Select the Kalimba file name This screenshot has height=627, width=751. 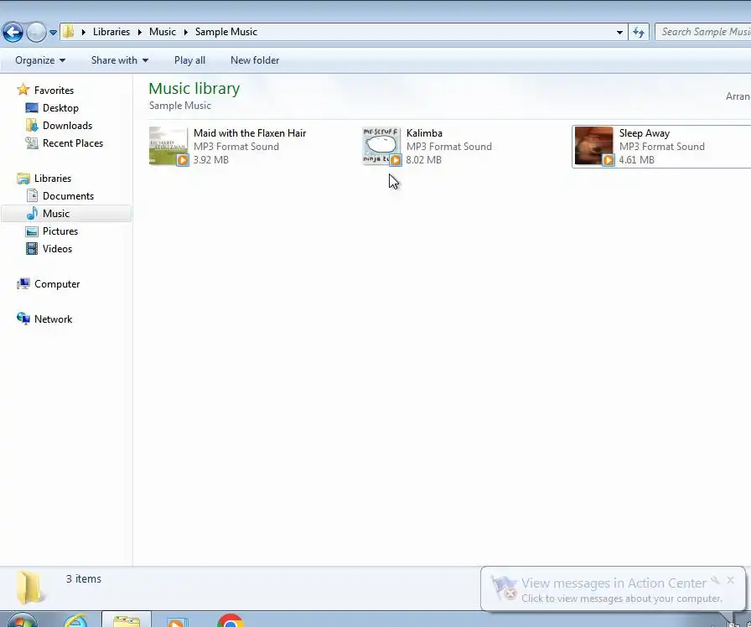(424, 133)
